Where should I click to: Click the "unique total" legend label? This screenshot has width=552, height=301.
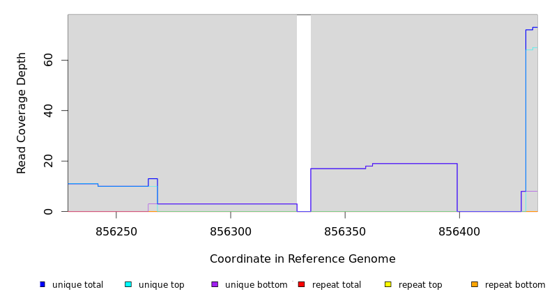pyautogui.click(x=77, y=285)
